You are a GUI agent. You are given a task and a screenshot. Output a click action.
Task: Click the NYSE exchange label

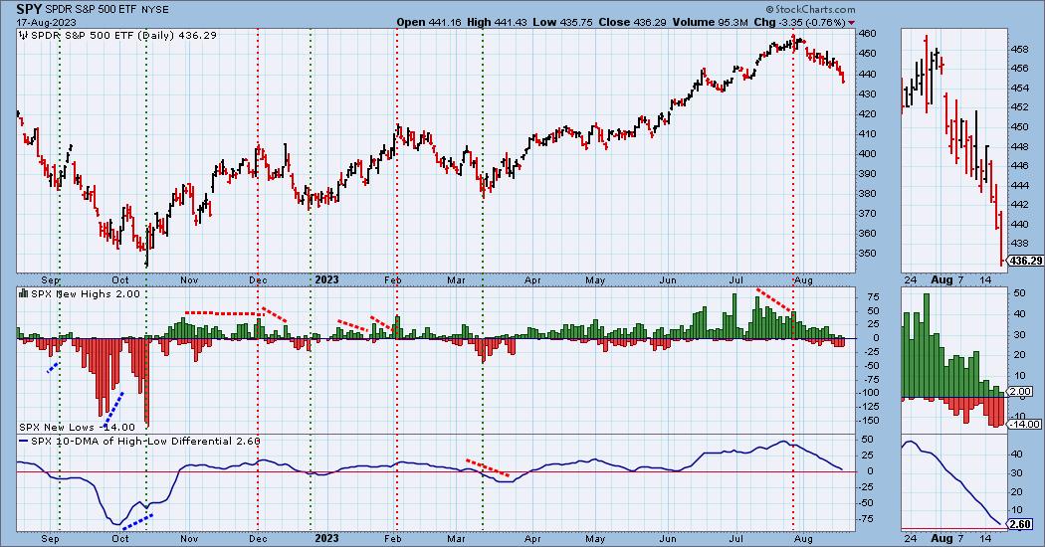(x=156, y=10)
